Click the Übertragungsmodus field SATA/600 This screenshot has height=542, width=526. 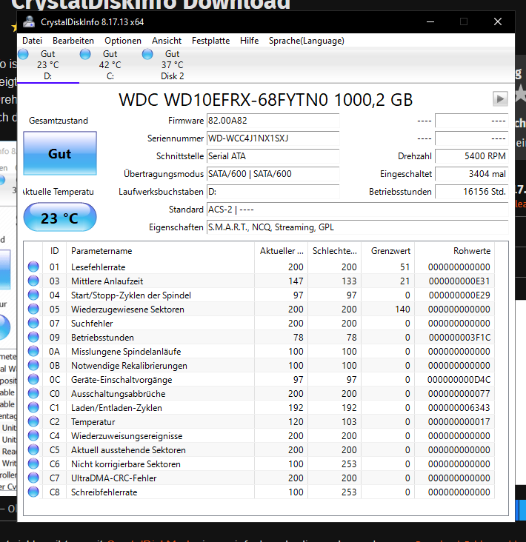(x=273, y=174)
